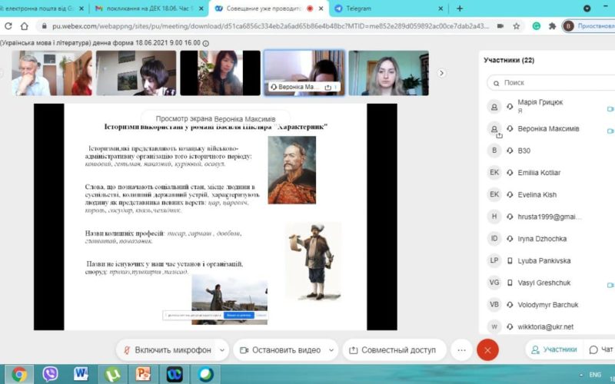Toggle the Участники panel button
The width and height of the screenshot is (615, 384).
[553, 349]
